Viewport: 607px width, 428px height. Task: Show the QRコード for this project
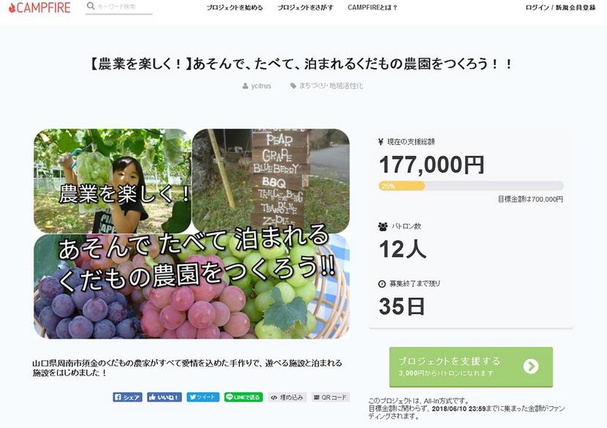(331, 397)
